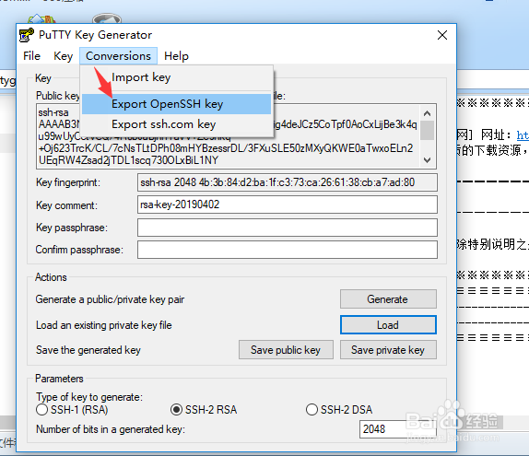This screenshot has height=456, width=529.
Task: Click the Key fingerprint field
Action: click(288, 182)
